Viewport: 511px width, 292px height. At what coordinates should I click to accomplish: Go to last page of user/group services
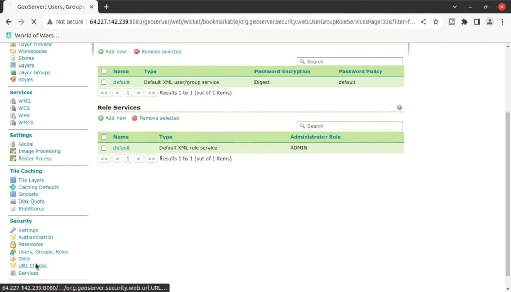pos(151,93)
